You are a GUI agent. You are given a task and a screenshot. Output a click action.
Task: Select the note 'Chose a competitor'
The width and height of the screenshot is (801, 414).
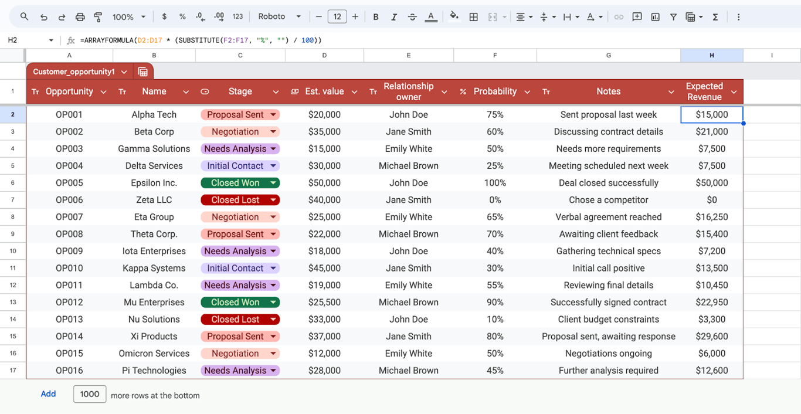(609, 200)
